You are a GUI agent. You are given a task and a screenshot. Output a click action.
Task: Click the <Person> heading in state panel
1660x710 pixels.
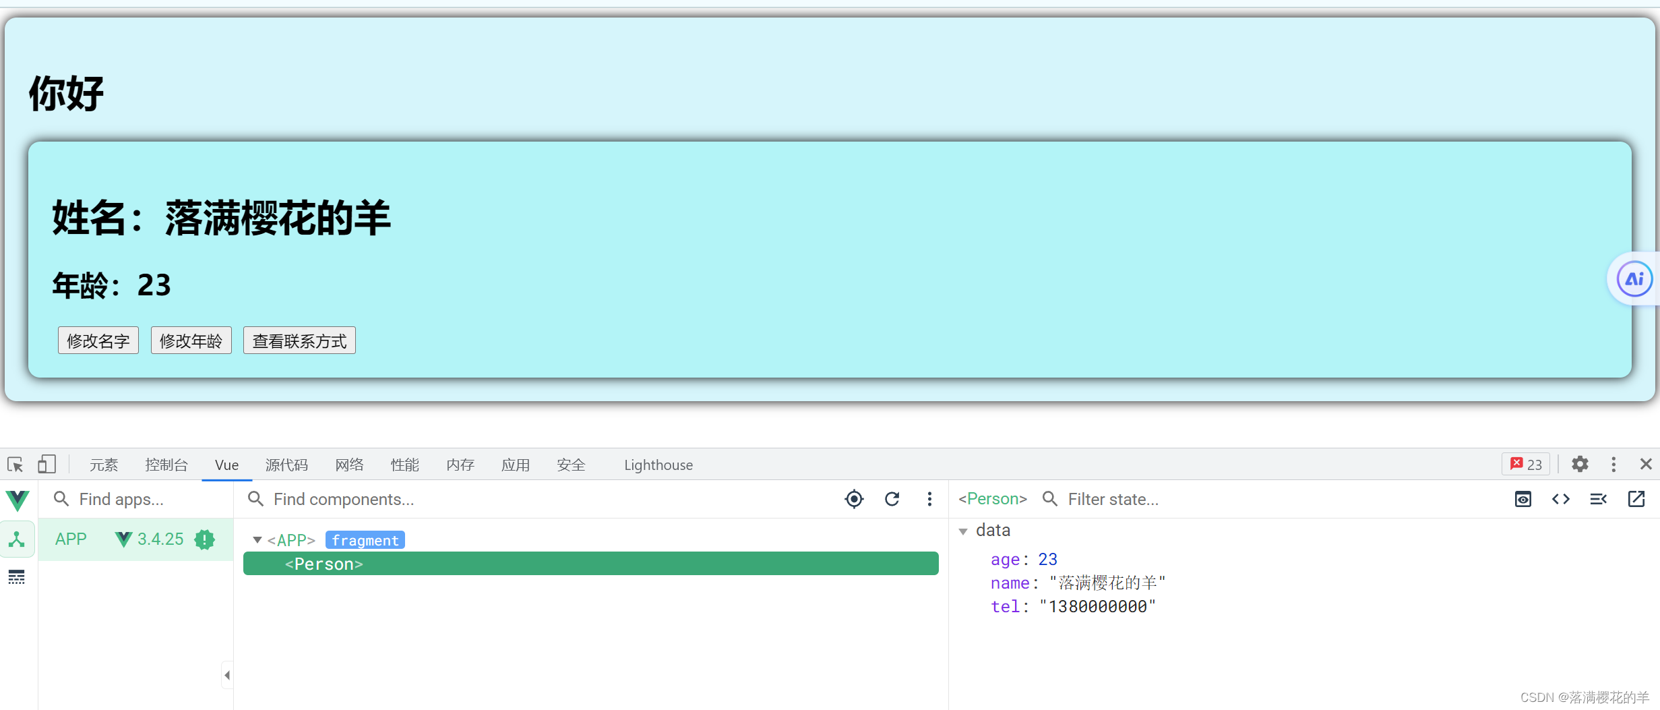coord(993,499)
